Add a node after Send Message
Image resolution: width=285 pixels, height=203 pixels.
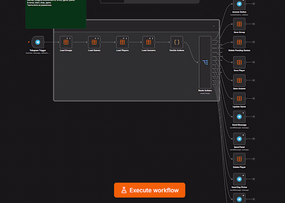(x=254, y=117)
